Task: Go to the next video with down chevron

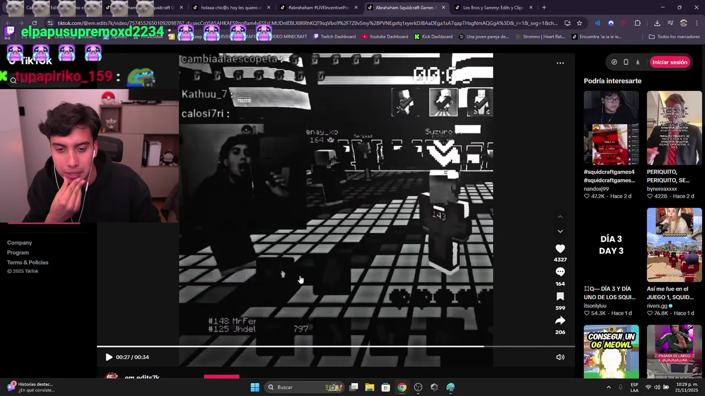Action: pos(560,232)
